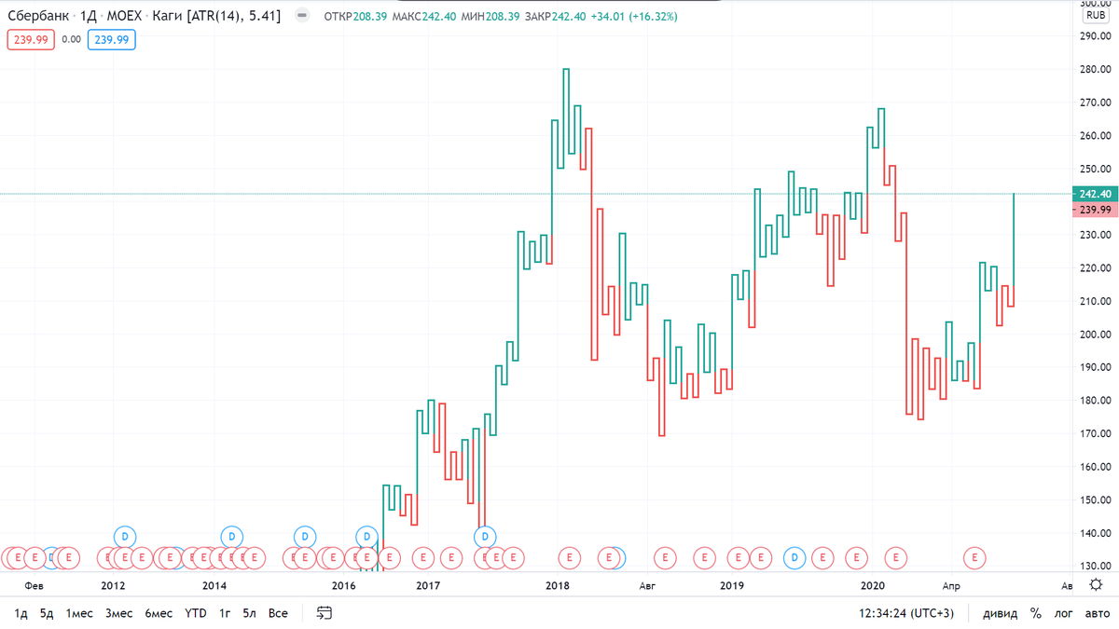
Task: Select YTD date range
Action: click(x=196, y=613)
